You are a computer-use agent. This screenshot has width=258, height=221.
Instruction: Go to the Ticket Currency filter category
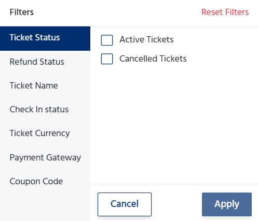(45, 133)
